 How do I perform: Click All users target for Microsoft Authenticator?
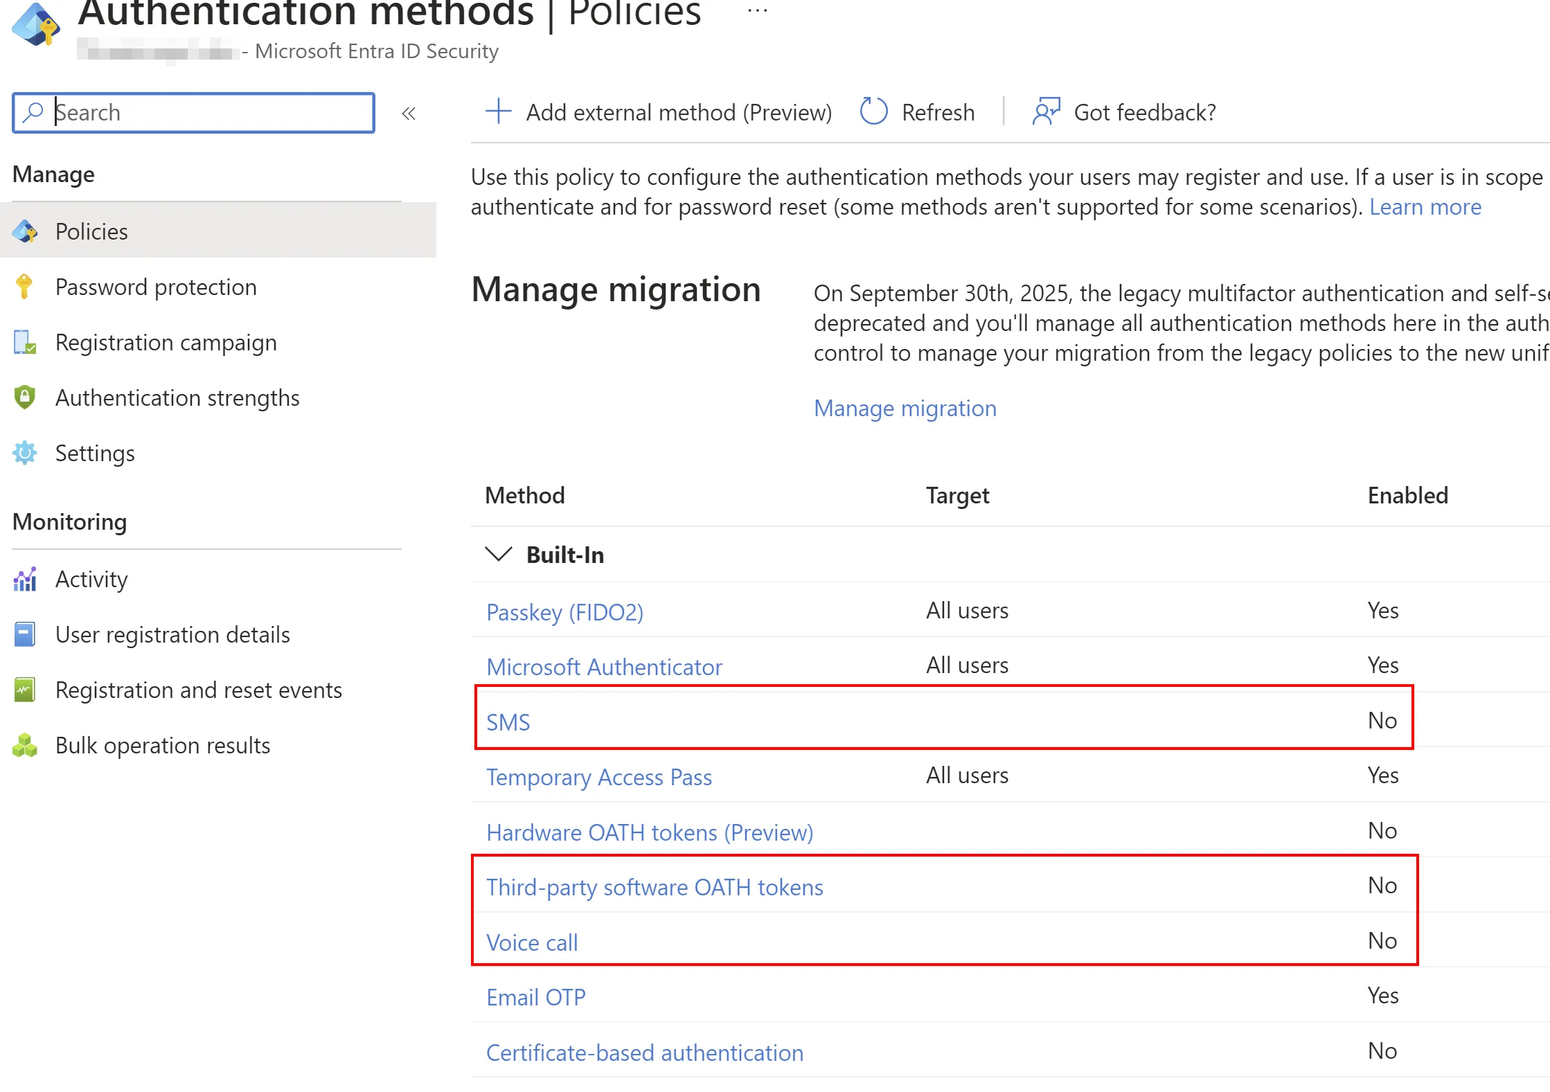pyautogui.click(x=967, y=665)
